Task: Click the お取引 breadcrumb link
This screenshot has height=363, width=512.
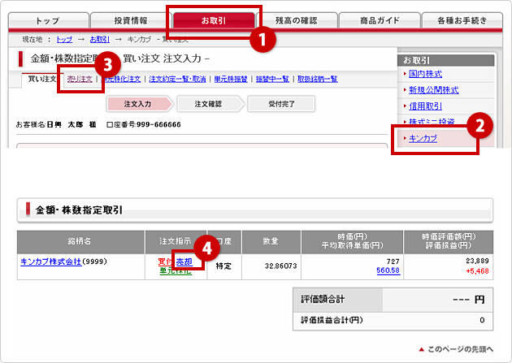Action: [x=99, y=39]
